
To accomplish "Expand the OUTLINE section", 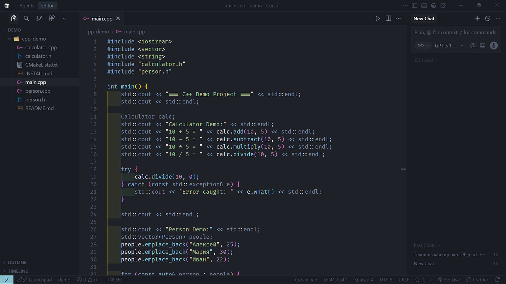I will click(17, 262).
